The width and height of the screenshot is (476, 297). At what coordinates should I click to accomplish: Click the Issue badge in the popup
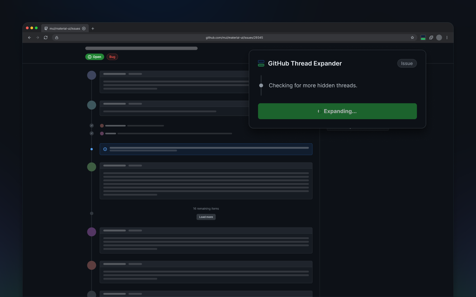click(x=407, y=63)
